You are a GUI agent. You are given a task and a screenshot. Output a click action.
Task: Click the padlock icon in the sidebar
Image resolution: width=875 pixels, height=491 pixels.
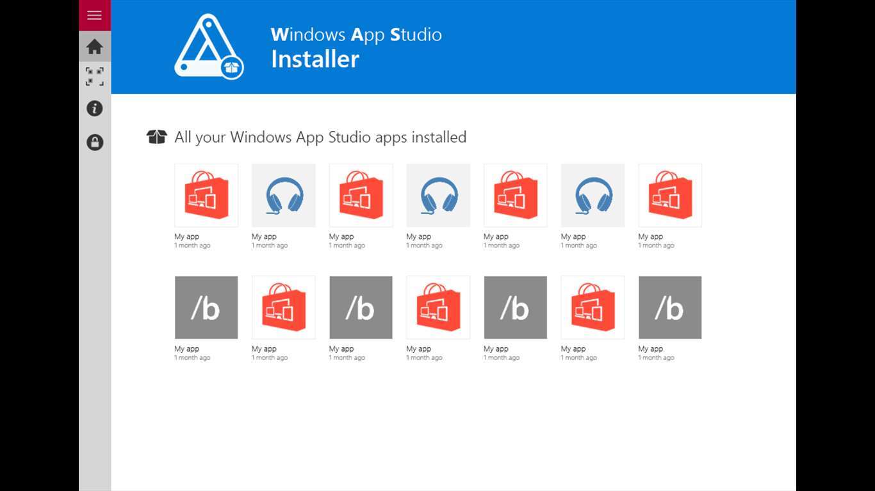[x=94, y=142]
